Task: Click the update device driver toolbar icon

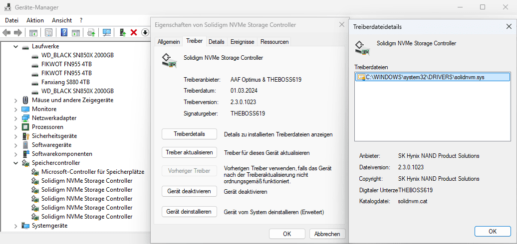Action: pos(122,32)
